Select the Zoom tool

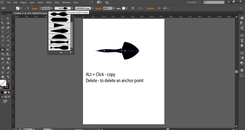[x=8, y=77]
